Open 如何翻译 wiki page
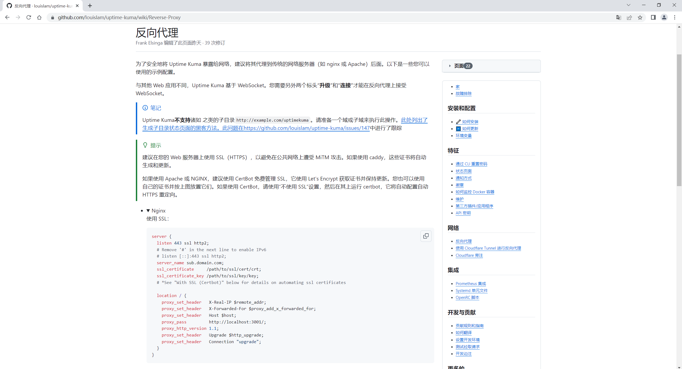Image resolution: width=682 pixels, height=369 pixels. [463, 333]
